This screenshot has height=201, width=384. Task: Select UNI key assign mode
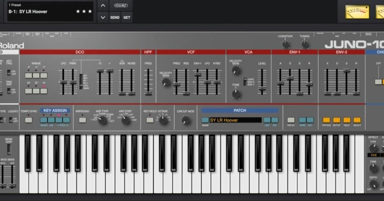(x=51, y=120)
